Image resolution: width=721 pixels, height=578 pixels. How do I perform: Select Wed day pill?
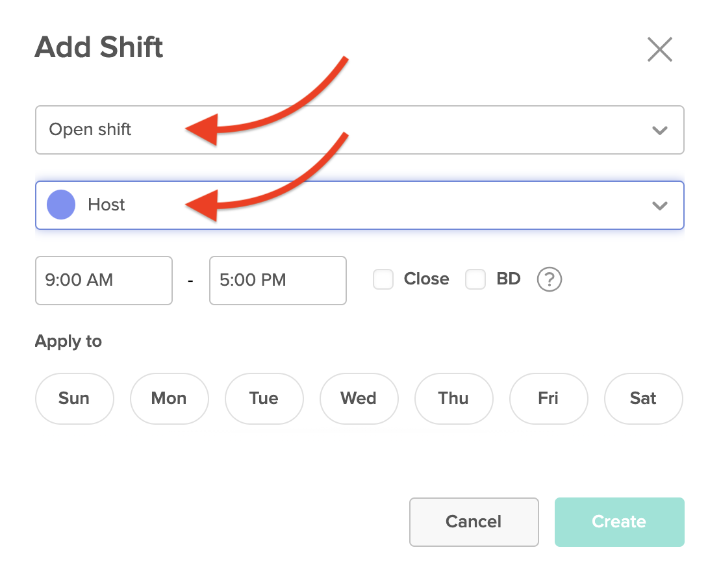click(359, 399)
